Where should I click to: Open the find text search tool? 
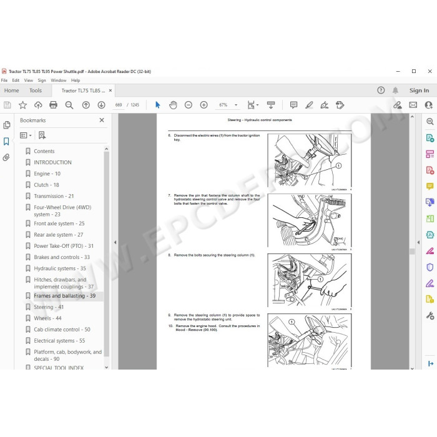point(69,105)
